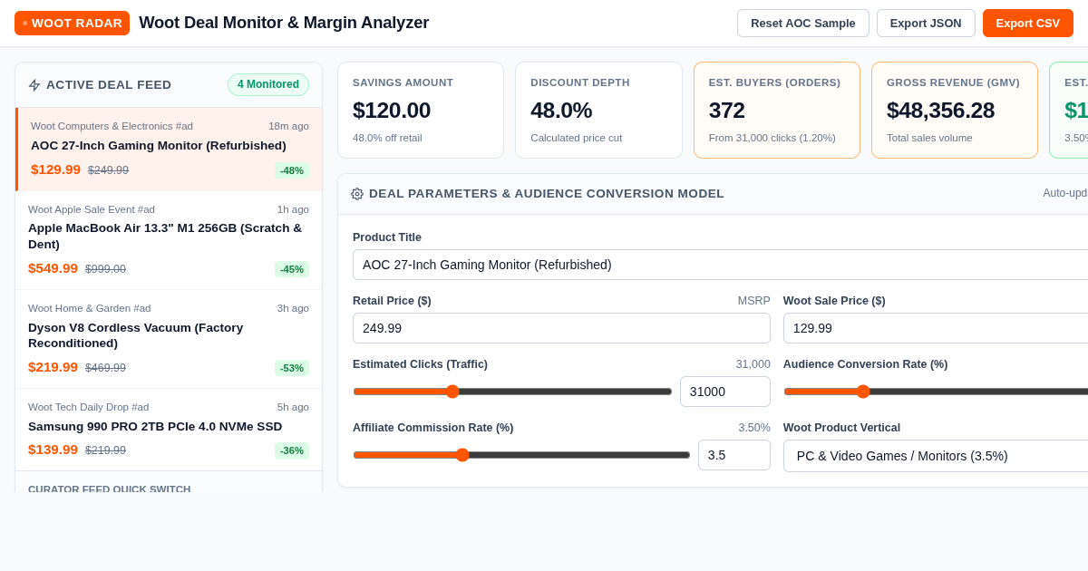1088x571 pixels.
Task: Click the 4 Monitored badge
Action: click(268, 84)
